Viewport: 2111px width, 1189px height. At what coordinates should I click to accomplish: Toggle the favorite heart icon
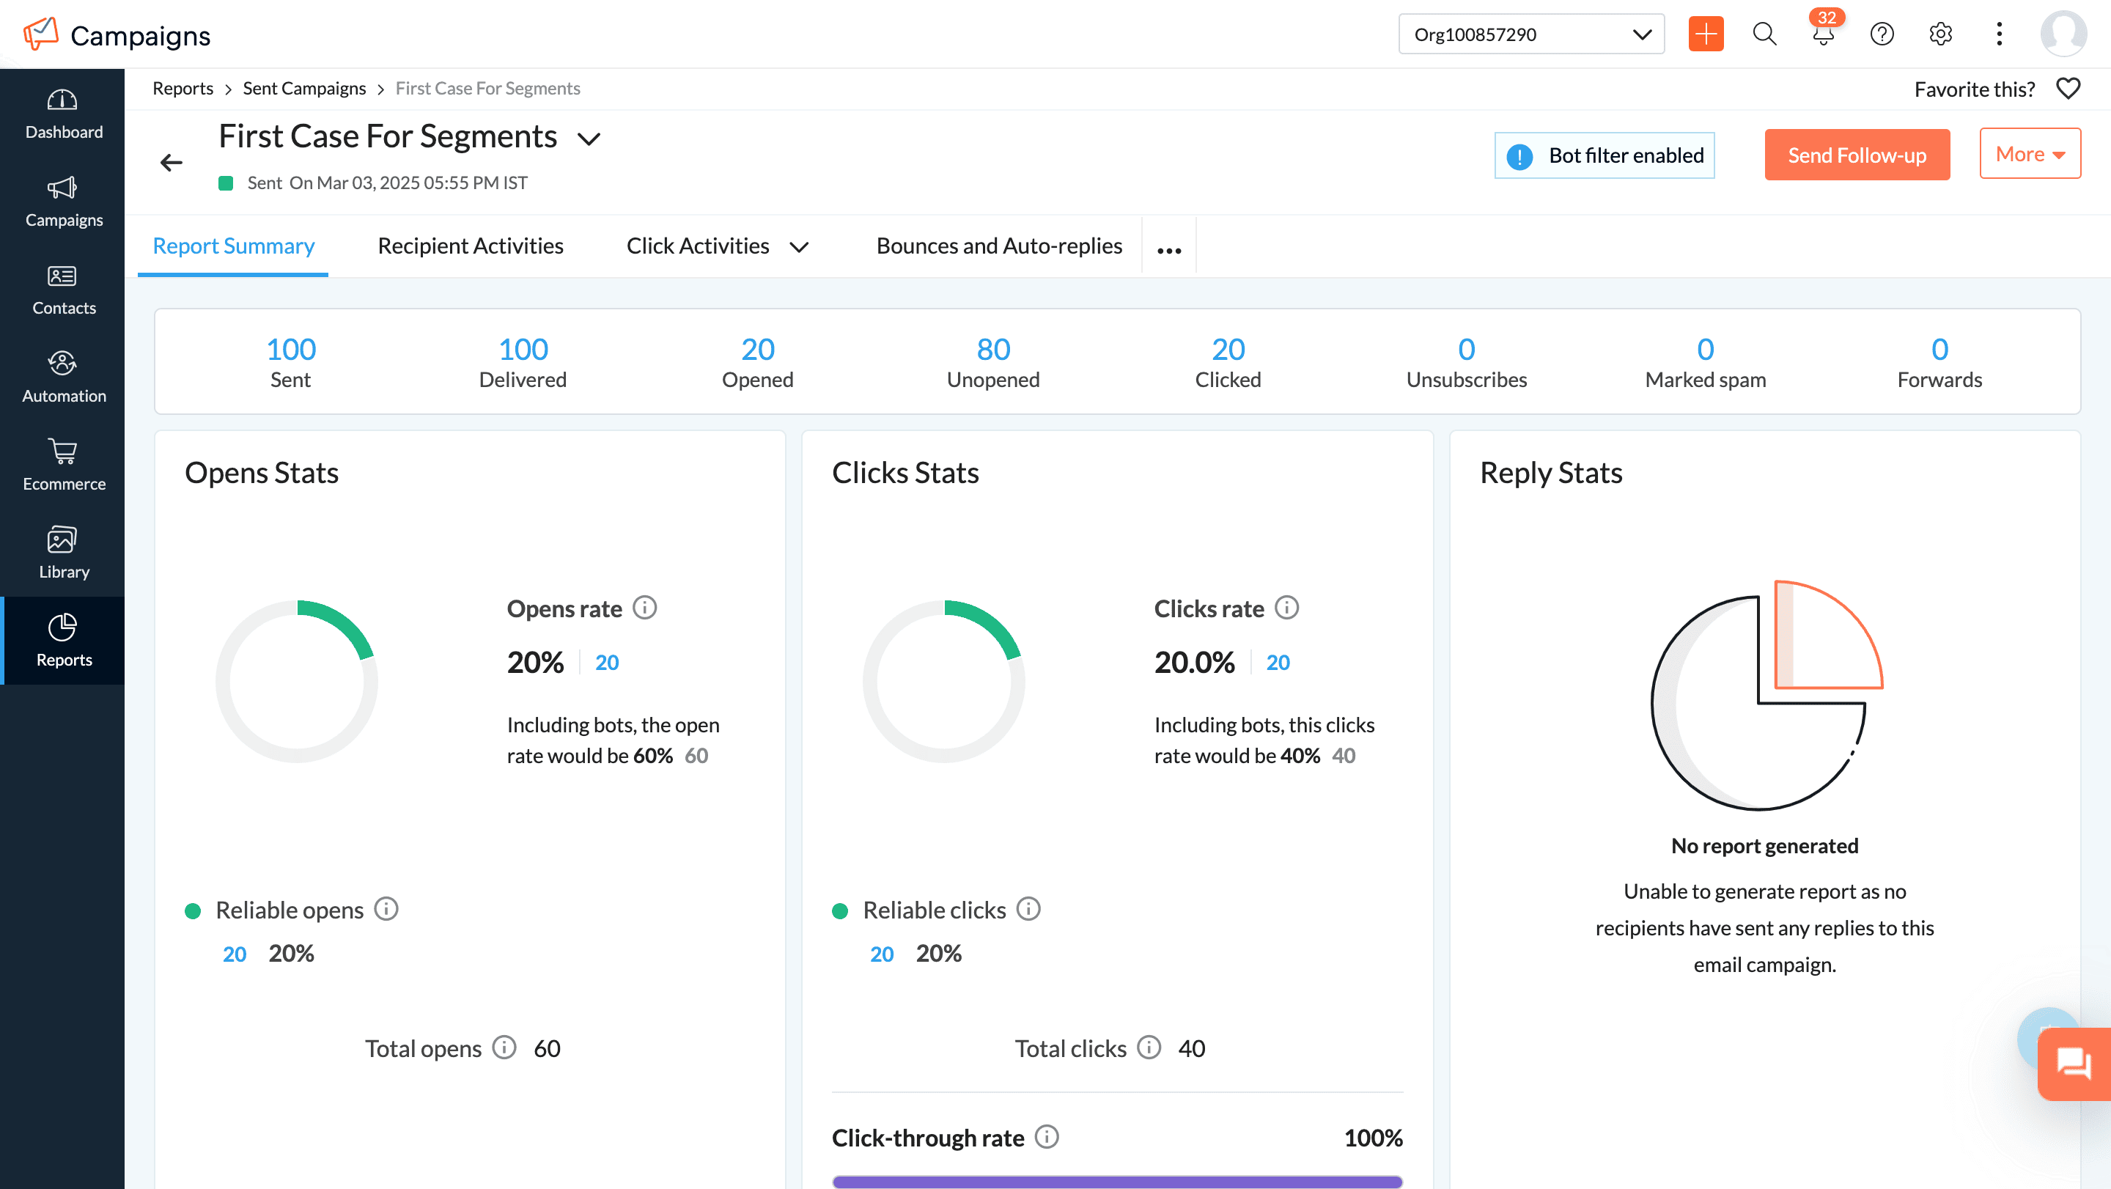coord(2068,89)
